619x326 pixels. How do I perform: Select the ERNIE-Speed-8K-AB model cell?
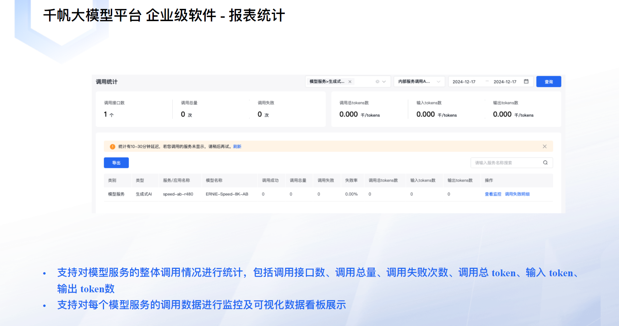point(227,194)
